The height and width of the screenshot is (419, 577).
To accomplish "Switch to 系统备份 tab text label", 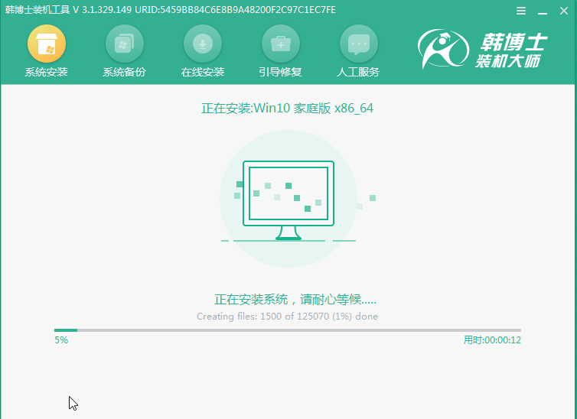I will [124, 73].
